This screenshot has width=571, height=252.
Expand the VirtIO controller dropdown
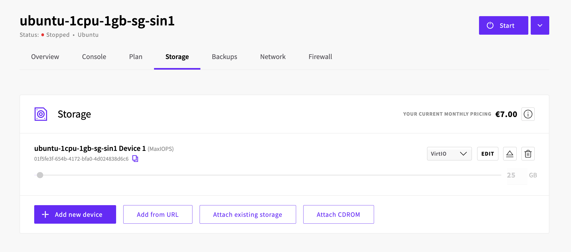coord(449,154)
